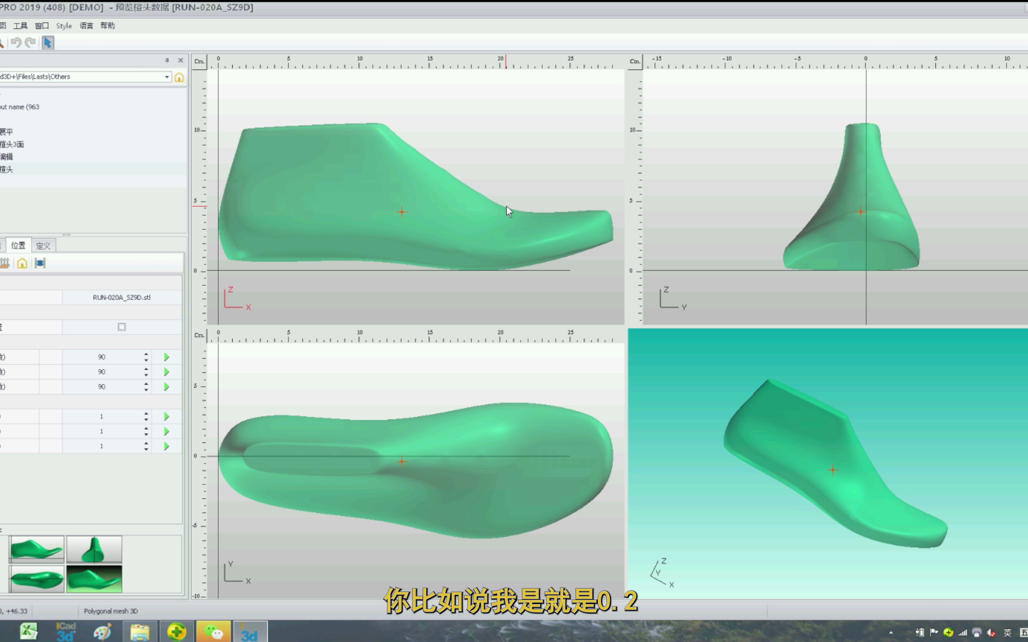Close the left file panel
Screen dimensions: 1028x642
pyautogui.click(x=181, y=60)
